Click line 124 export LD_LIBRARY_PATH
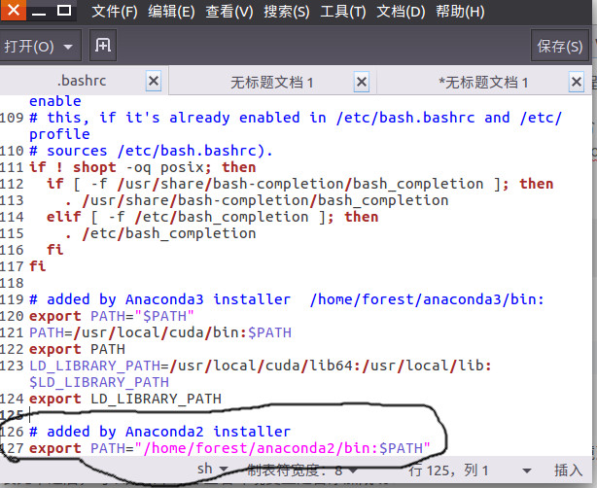The height and width of the screenshot is (488, 597). coord(125,399)
